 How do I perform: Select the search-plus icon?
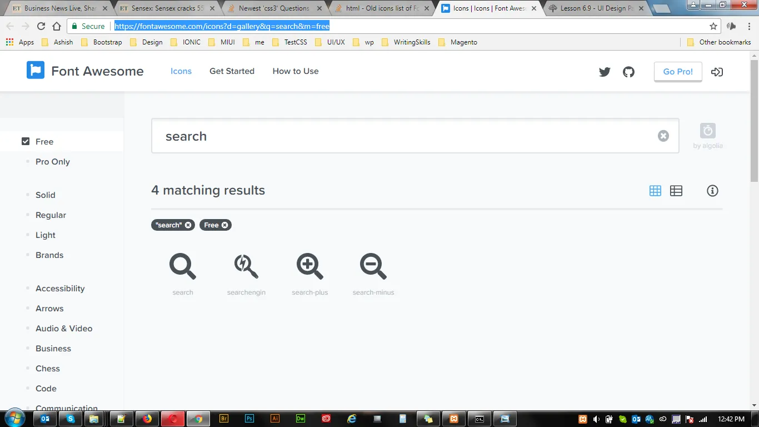pos(310,266)
